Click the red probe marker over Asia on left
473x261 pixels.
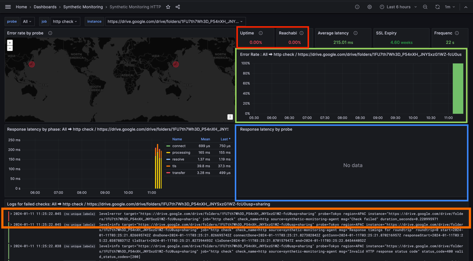click(32, 64)
